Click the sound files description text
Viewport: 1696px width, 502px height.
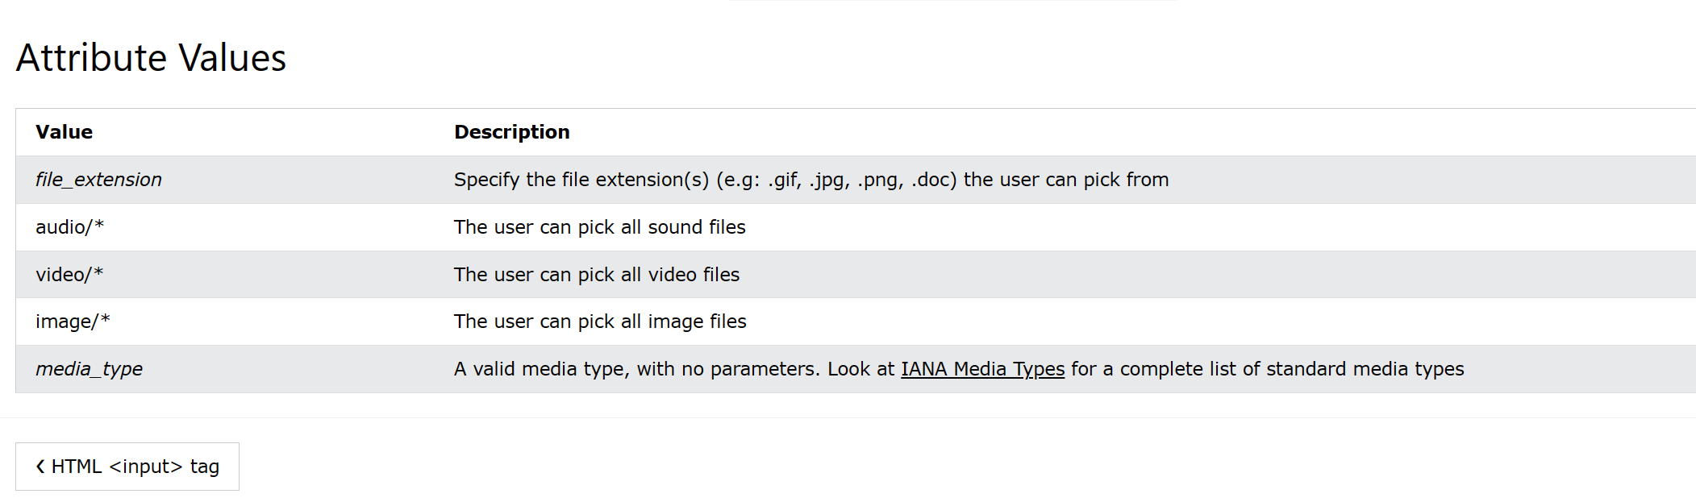pos(600,227)
